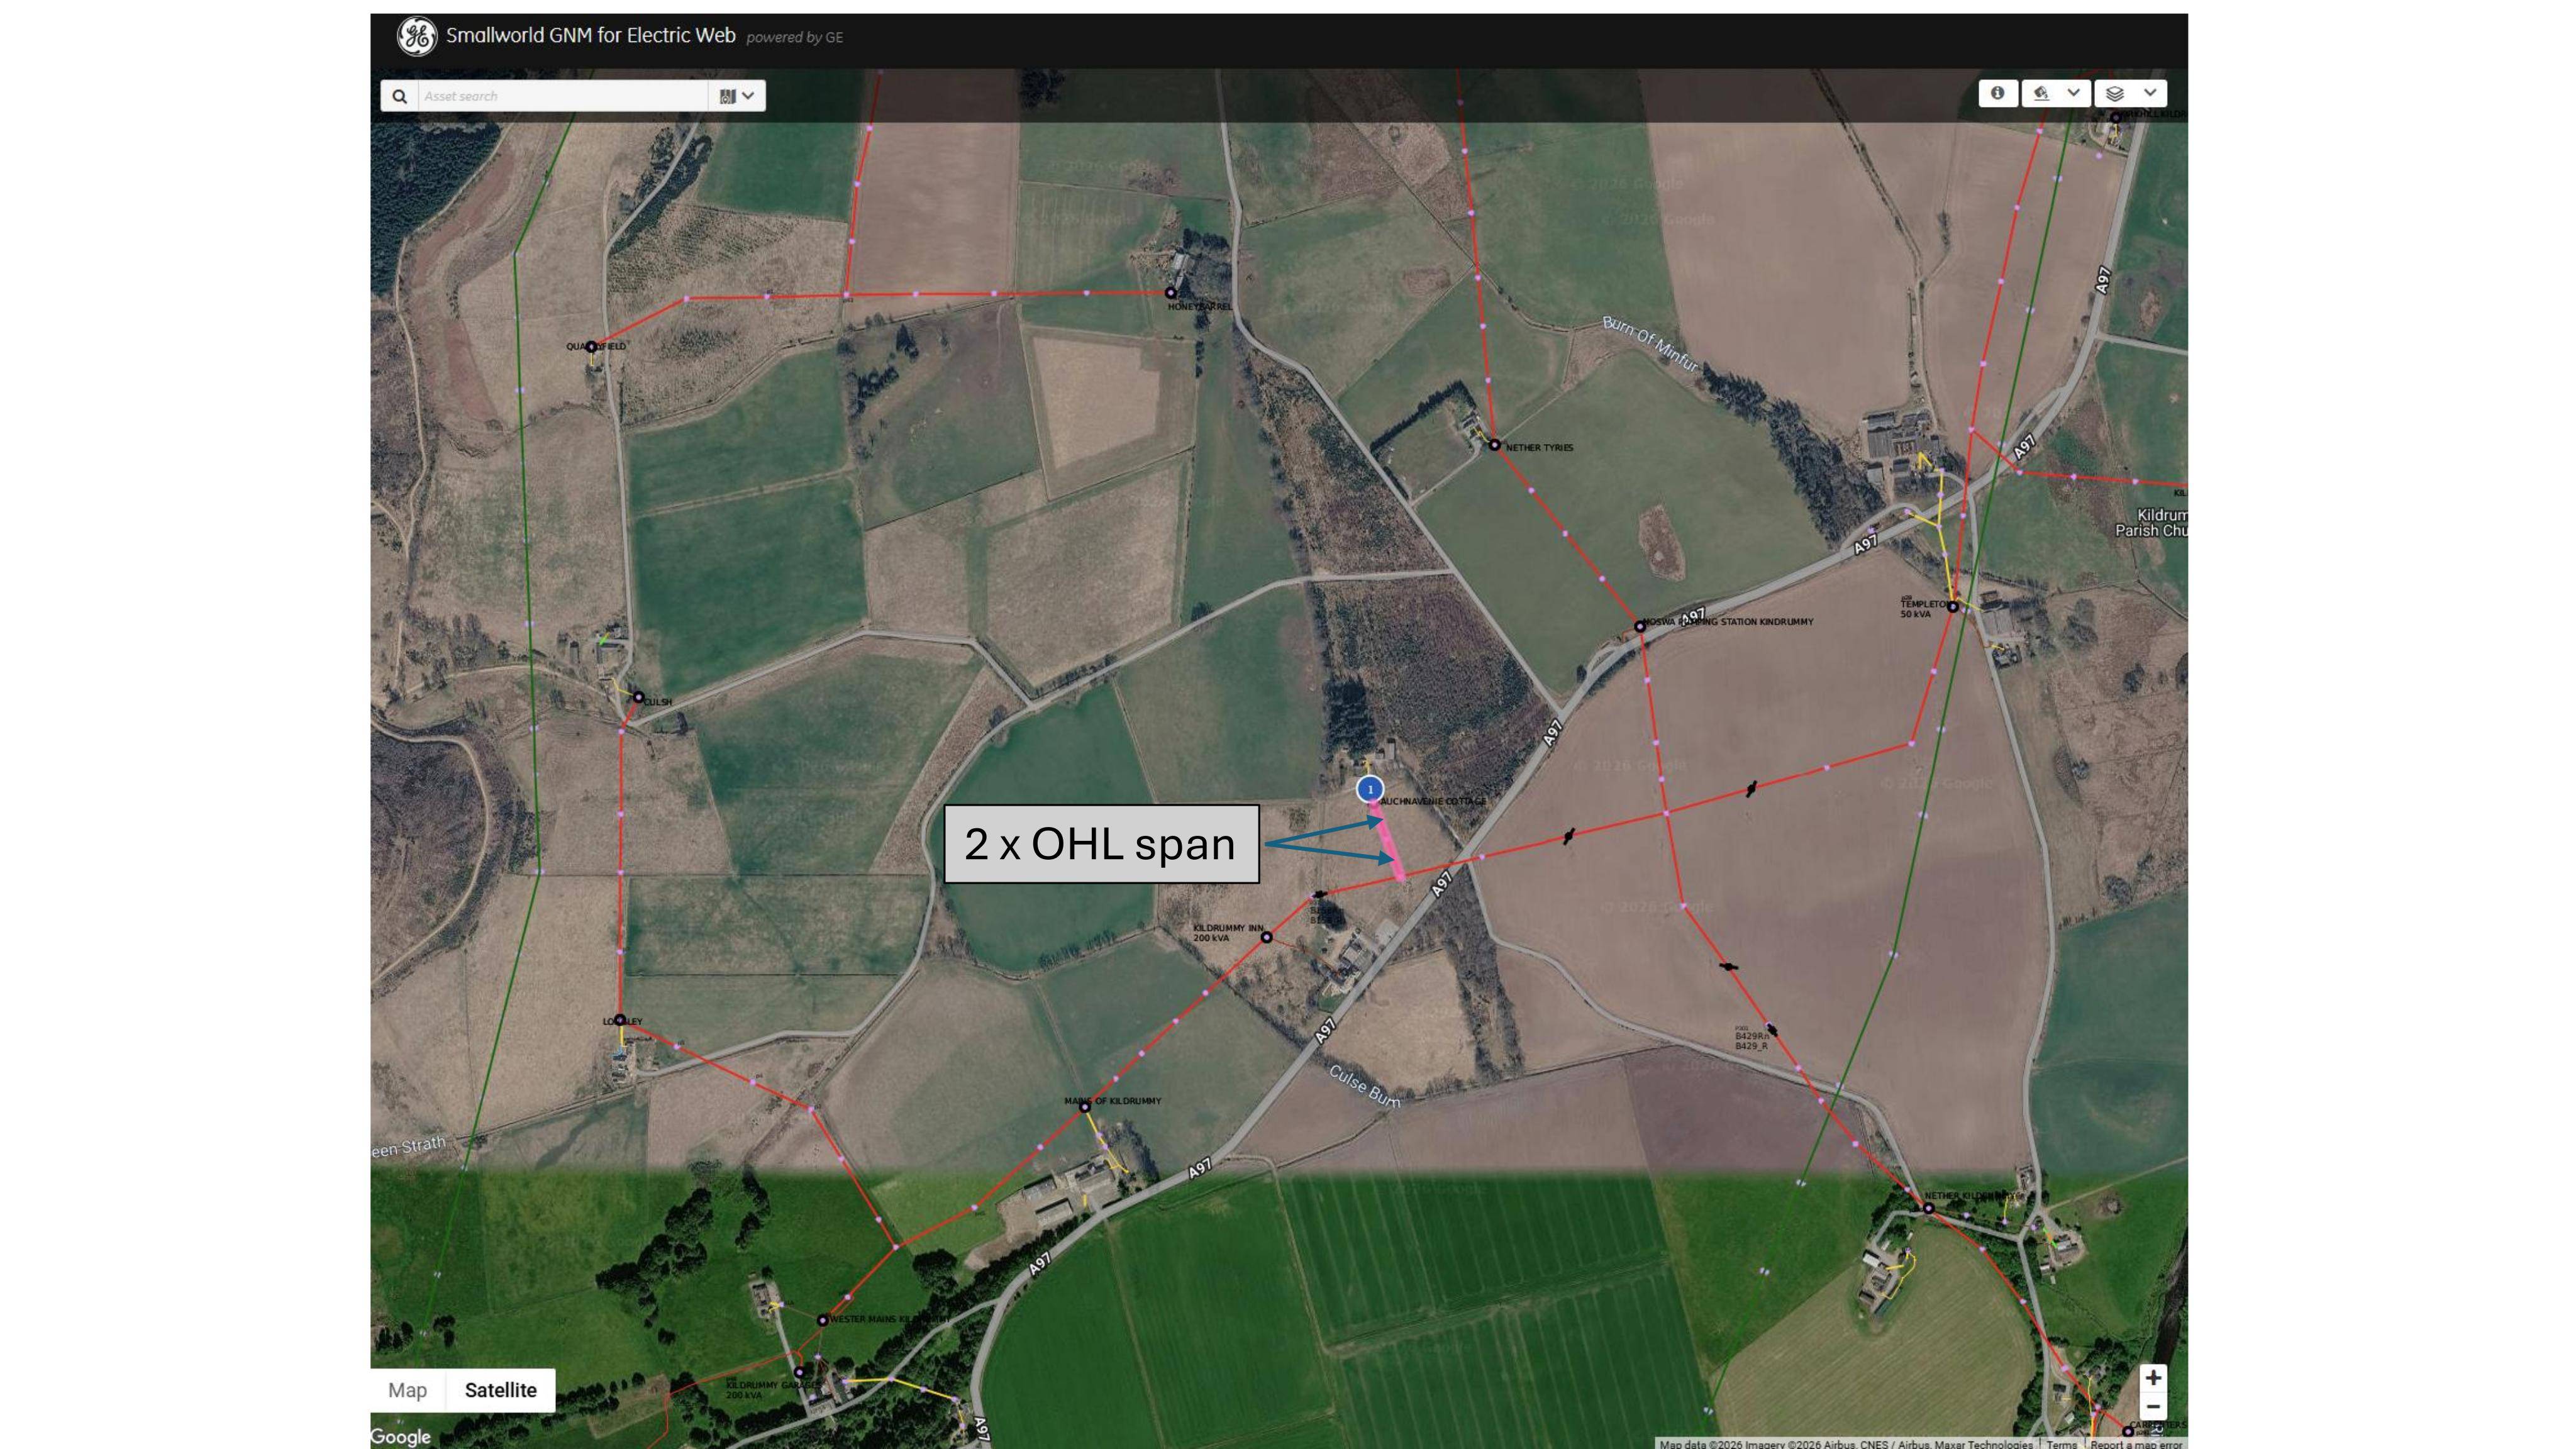
Task: Click the Google logo link
Action: (x=401, y=1436)
